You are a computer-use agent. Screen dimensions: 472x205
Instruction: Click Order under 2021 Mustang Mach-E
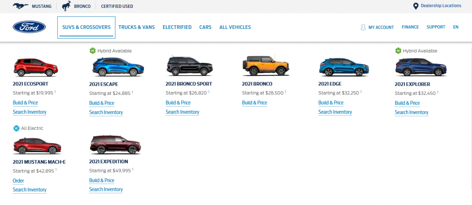tap(18, 181)
